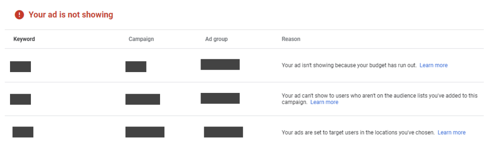This screenshot has width=493, height=165.
Task: Select redacted keyword in audience lists row
Action: click(x=20, y=99)
